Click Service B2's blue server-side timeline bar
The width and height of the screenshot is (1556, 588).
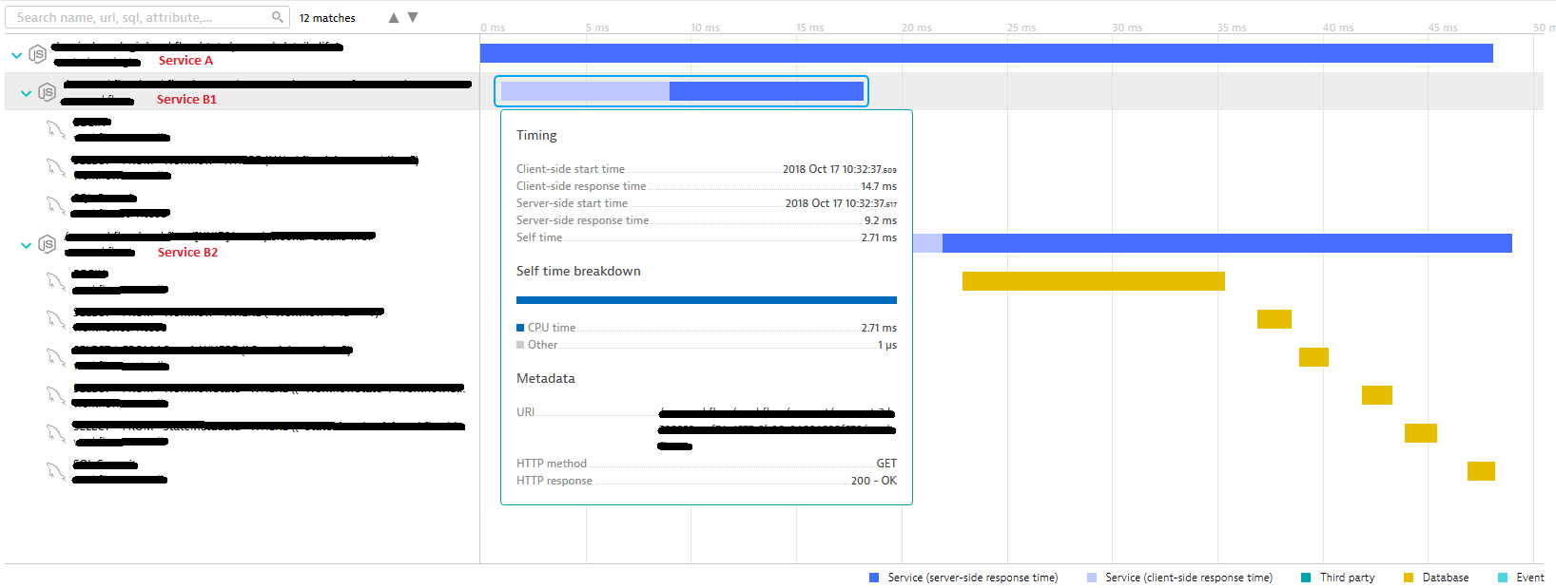(1226, 243)
